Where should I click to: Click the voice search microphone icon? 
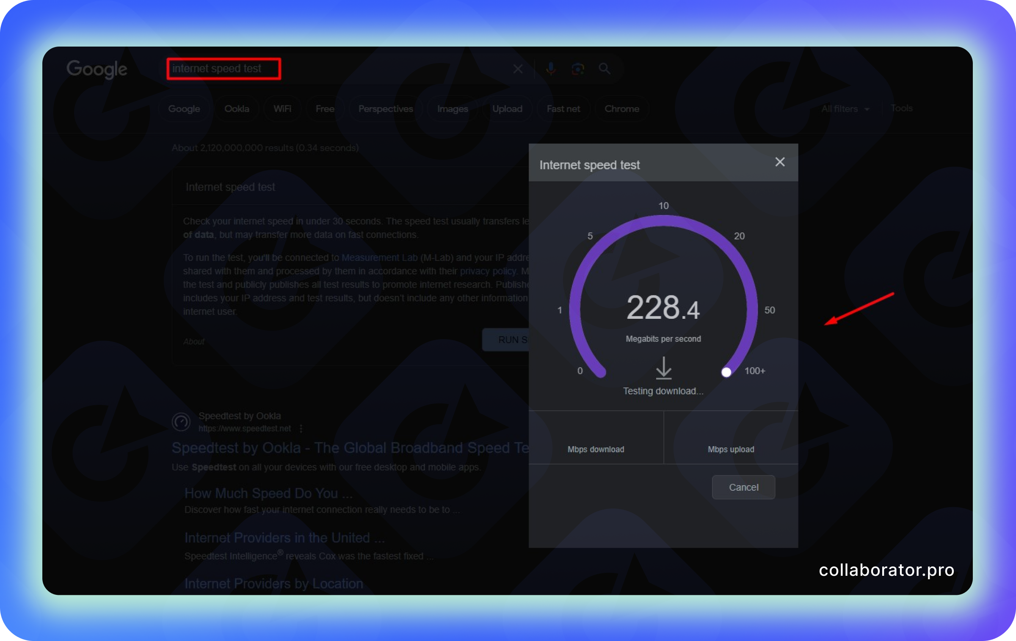click(x=550, y=69)
